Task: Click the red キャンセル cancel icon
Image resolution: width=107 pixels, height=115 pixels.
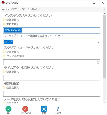Action: coord(25,109)
